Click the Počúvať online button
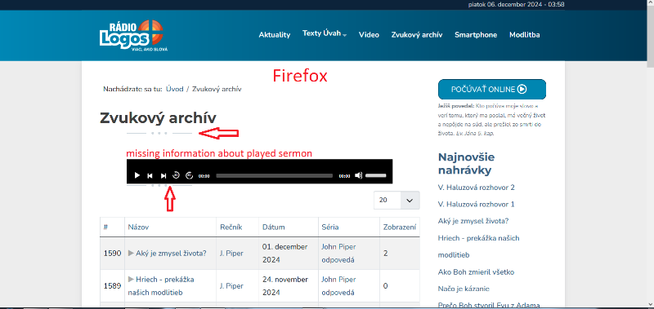This screenshot has width=654, height=309. click(x=492, y=89)
